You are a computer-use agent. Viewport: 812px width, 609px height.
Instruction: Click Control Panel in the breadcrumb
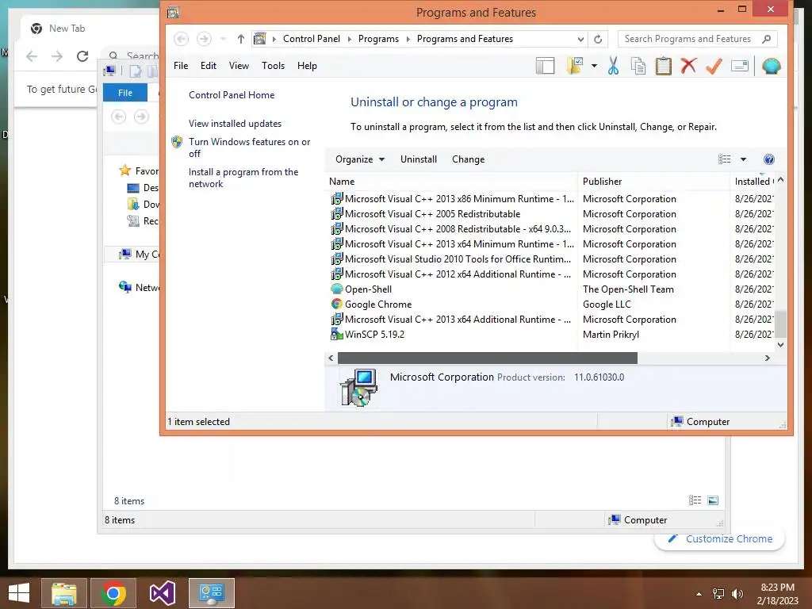311,39
